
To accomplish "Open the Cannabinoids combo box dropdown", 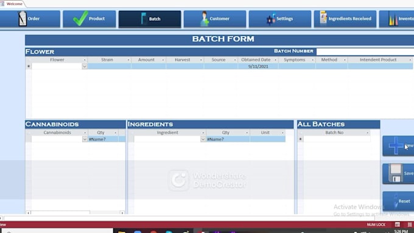I will [85, 139].
